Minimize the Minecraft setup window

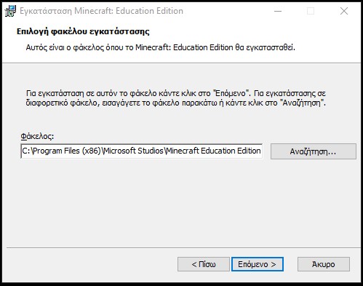point(278,11)
